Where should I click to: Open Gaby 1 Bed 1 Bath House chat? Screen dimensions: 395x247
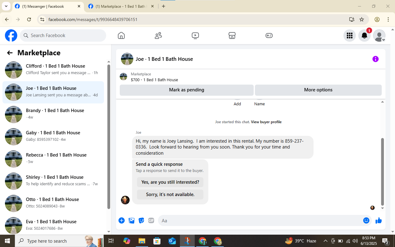coord(53,137)
